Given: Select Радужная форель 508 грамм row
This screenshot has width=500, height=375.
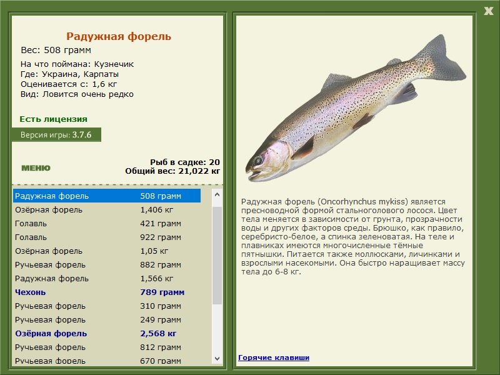Looking at the screenshot, I should [107, 196].
